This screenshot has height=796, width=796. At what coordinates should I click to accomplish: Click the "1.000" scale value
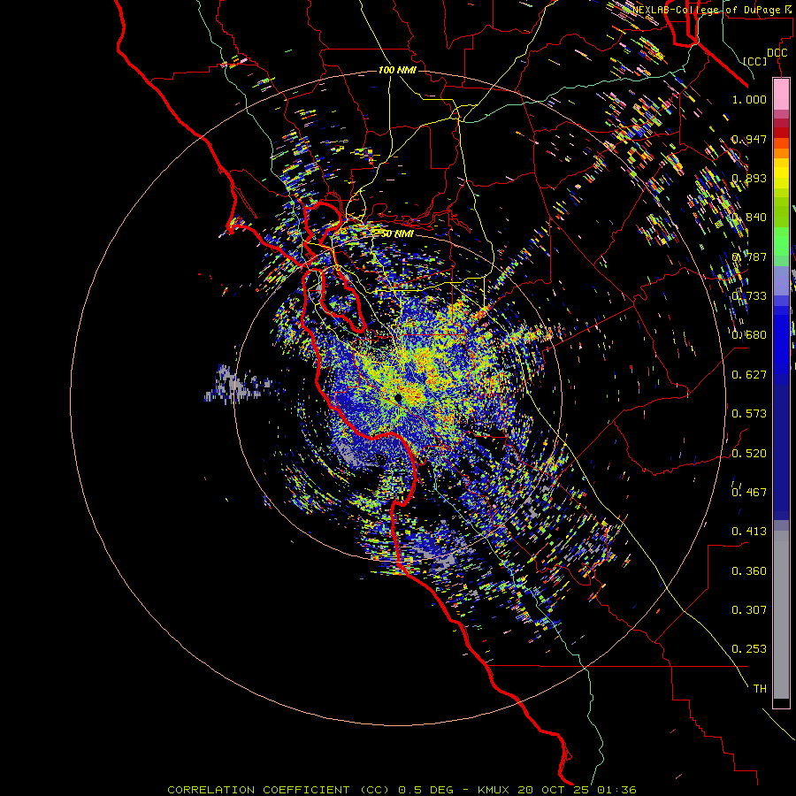pos(749,99)
